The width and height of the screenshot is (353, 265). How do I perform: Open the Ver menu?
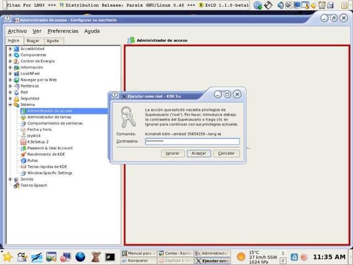click(x=37, y=31)
